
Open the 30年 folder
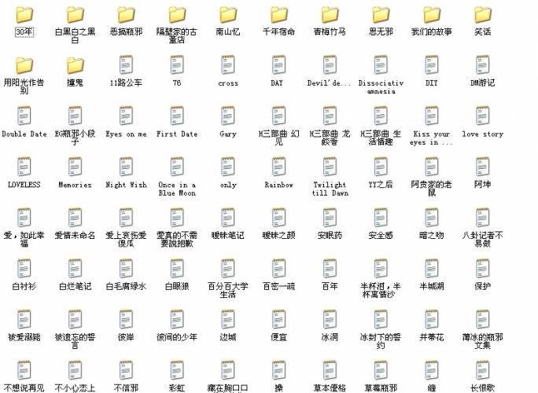[24, 15]
